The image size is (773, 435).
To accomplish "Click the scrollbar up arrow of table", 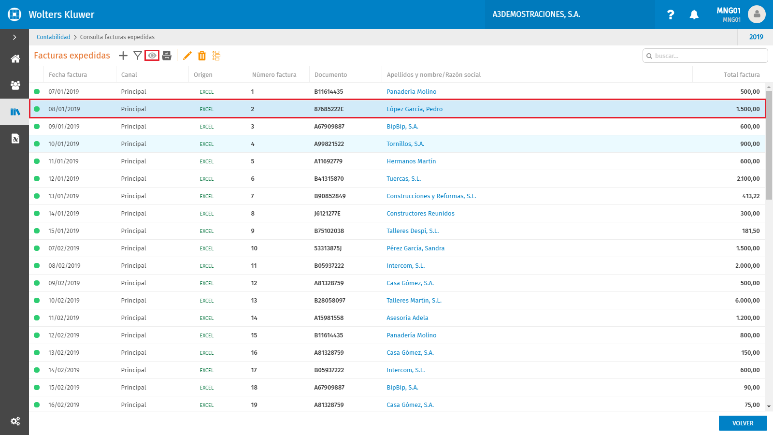I will click(769, 86).
